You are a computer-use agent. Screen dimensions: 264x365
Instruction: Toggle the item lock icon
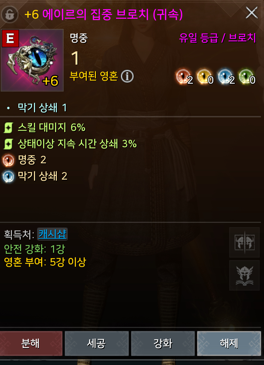pyautogui.click(x=10, y=14)
